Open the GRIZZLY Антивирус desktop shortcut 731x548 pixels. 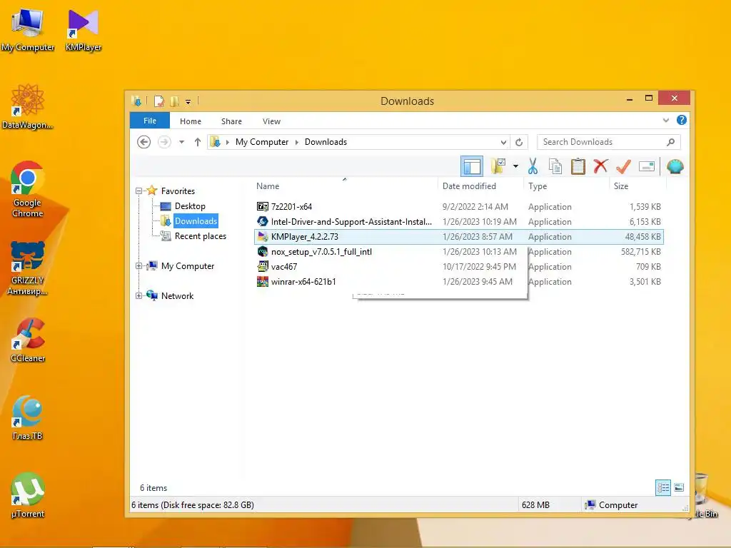(28, 268)
